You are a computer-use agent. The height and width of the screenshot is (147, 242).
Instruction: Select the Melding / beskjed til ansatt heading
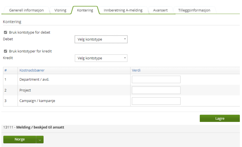(x=40, y=127)
